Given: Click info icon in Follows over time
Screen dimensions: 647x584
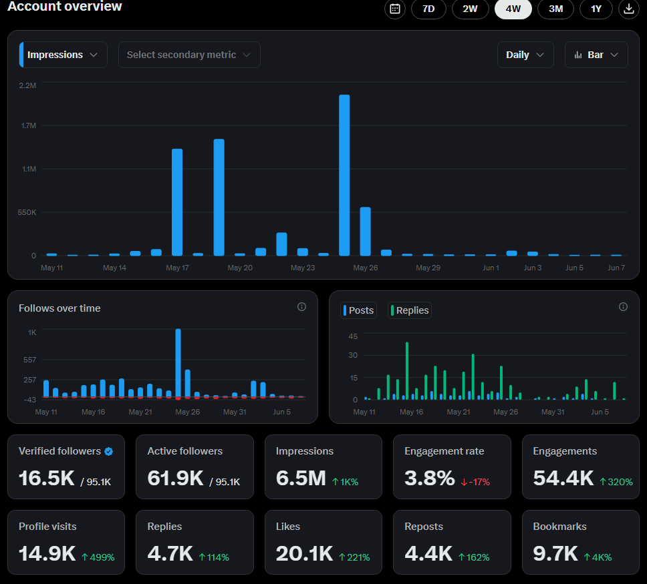Looking at the screenshot, I should click(301, 306).
